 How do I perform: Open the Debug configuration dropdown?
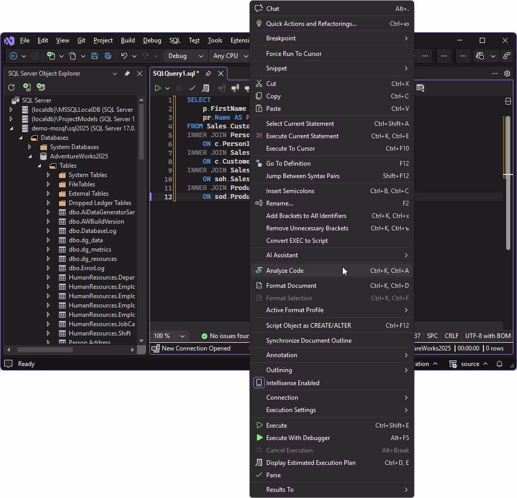[186, 56]
